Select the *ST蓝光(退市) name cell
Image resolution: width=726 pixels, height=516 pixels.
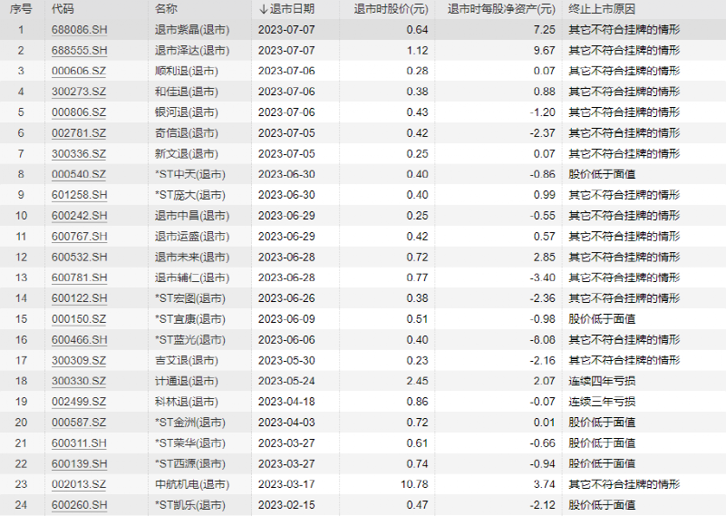190,340
